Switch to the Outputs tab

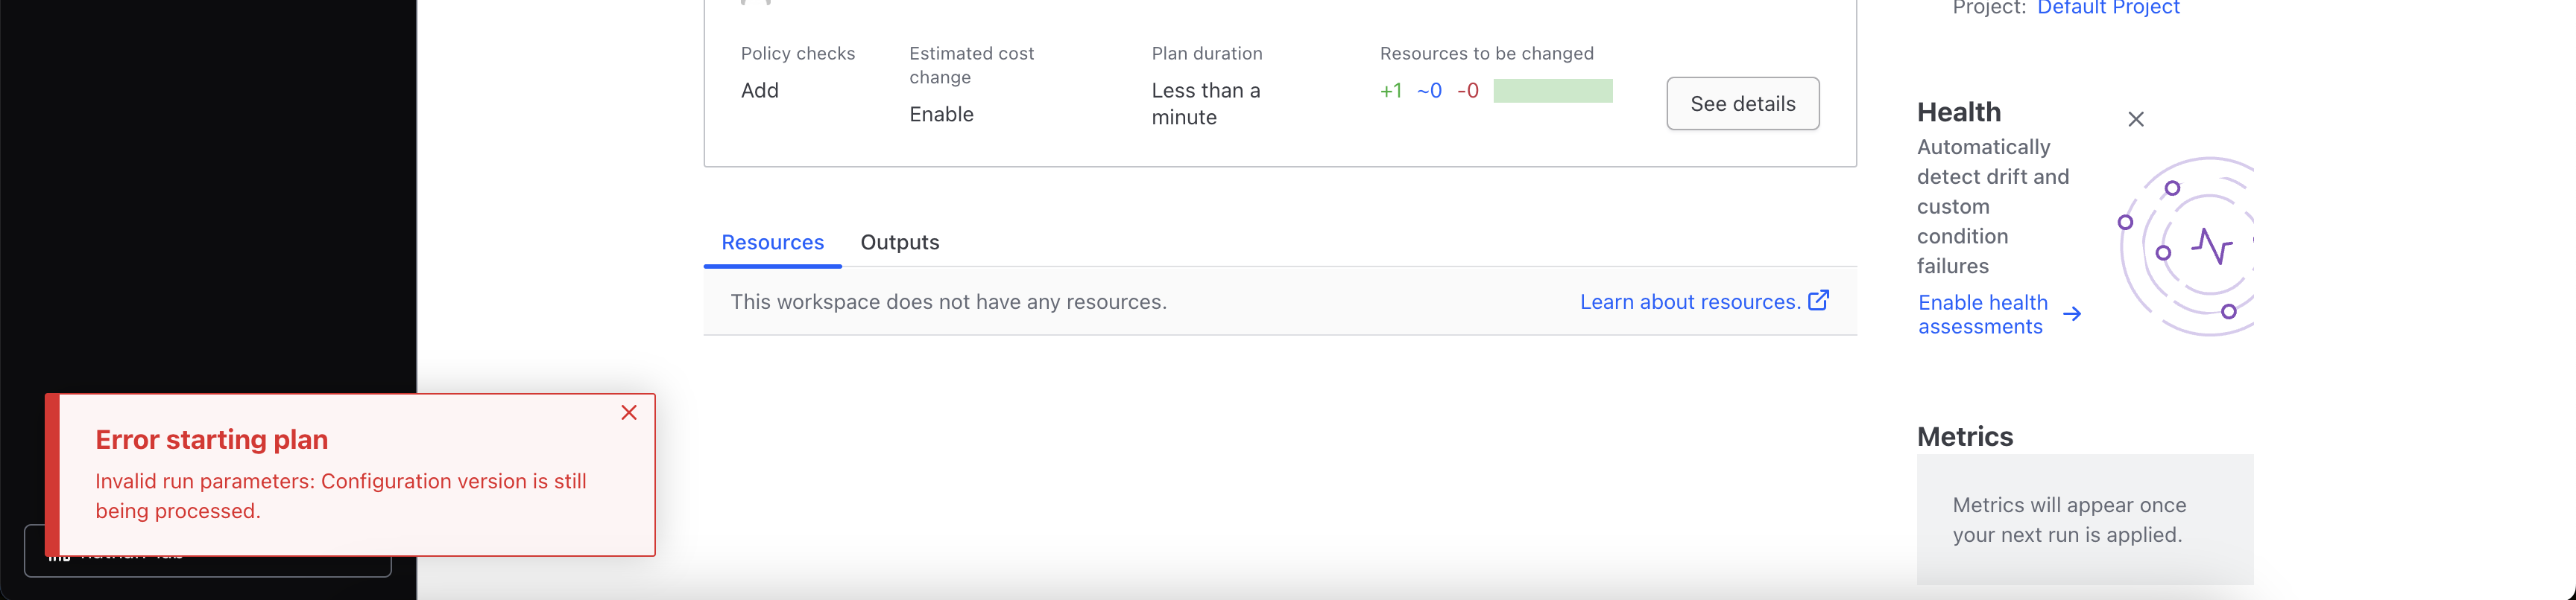899,243
